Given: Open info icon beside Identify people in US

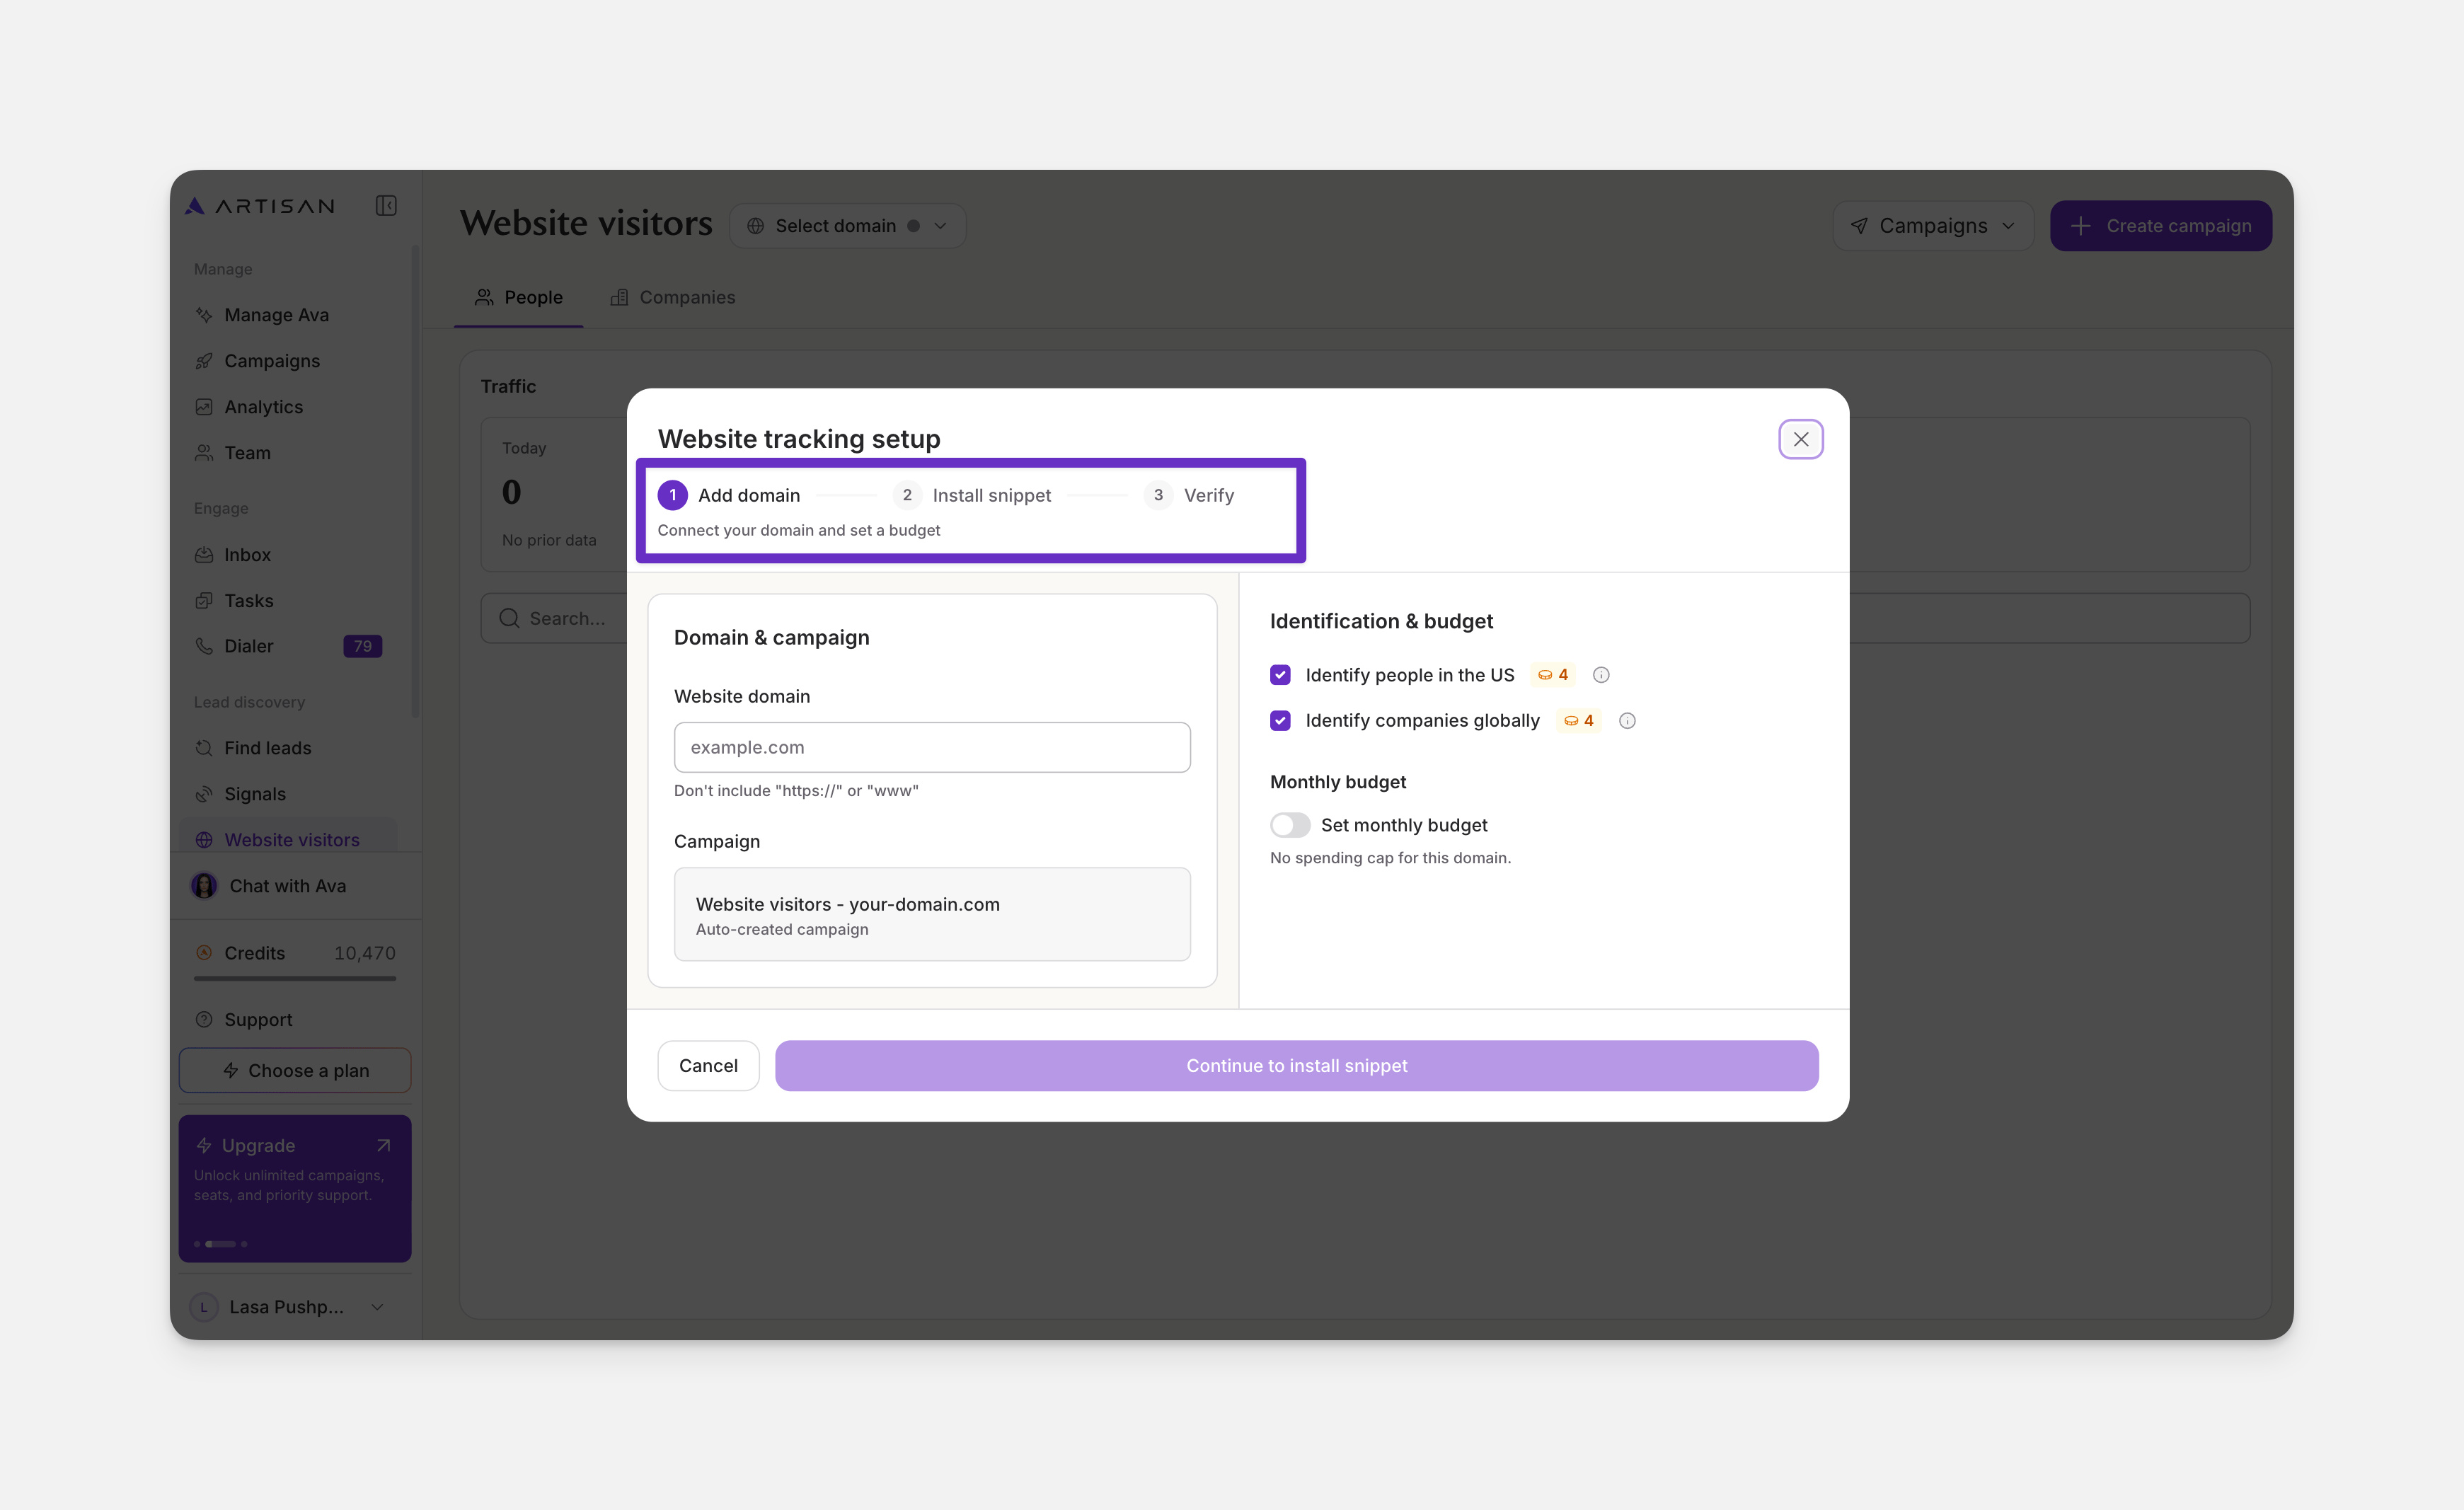Looking at the screenshot, I should pyautogui.click(x=1601, y=675).
